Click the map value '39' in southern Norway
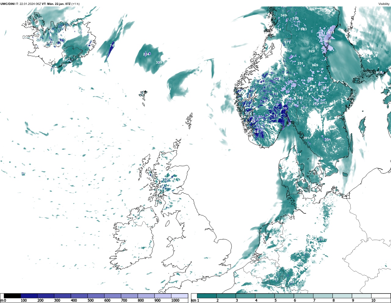This screenshot has width=391, height=303. coord(285,108)
